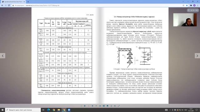Click the left page table of insulators
The width and height of the screenshot is (200, 112).
coord(65,54)
